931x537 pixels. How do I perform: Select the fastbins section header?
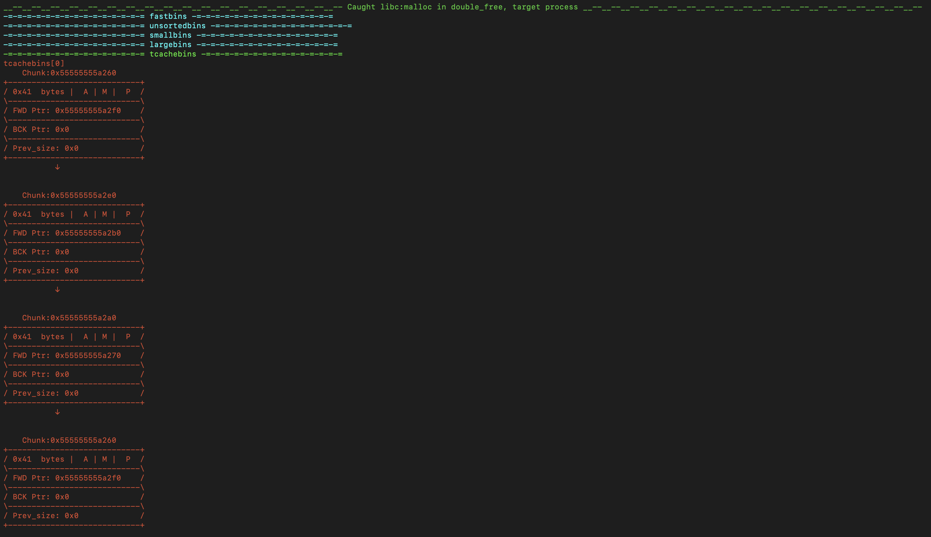click(168, 16)
